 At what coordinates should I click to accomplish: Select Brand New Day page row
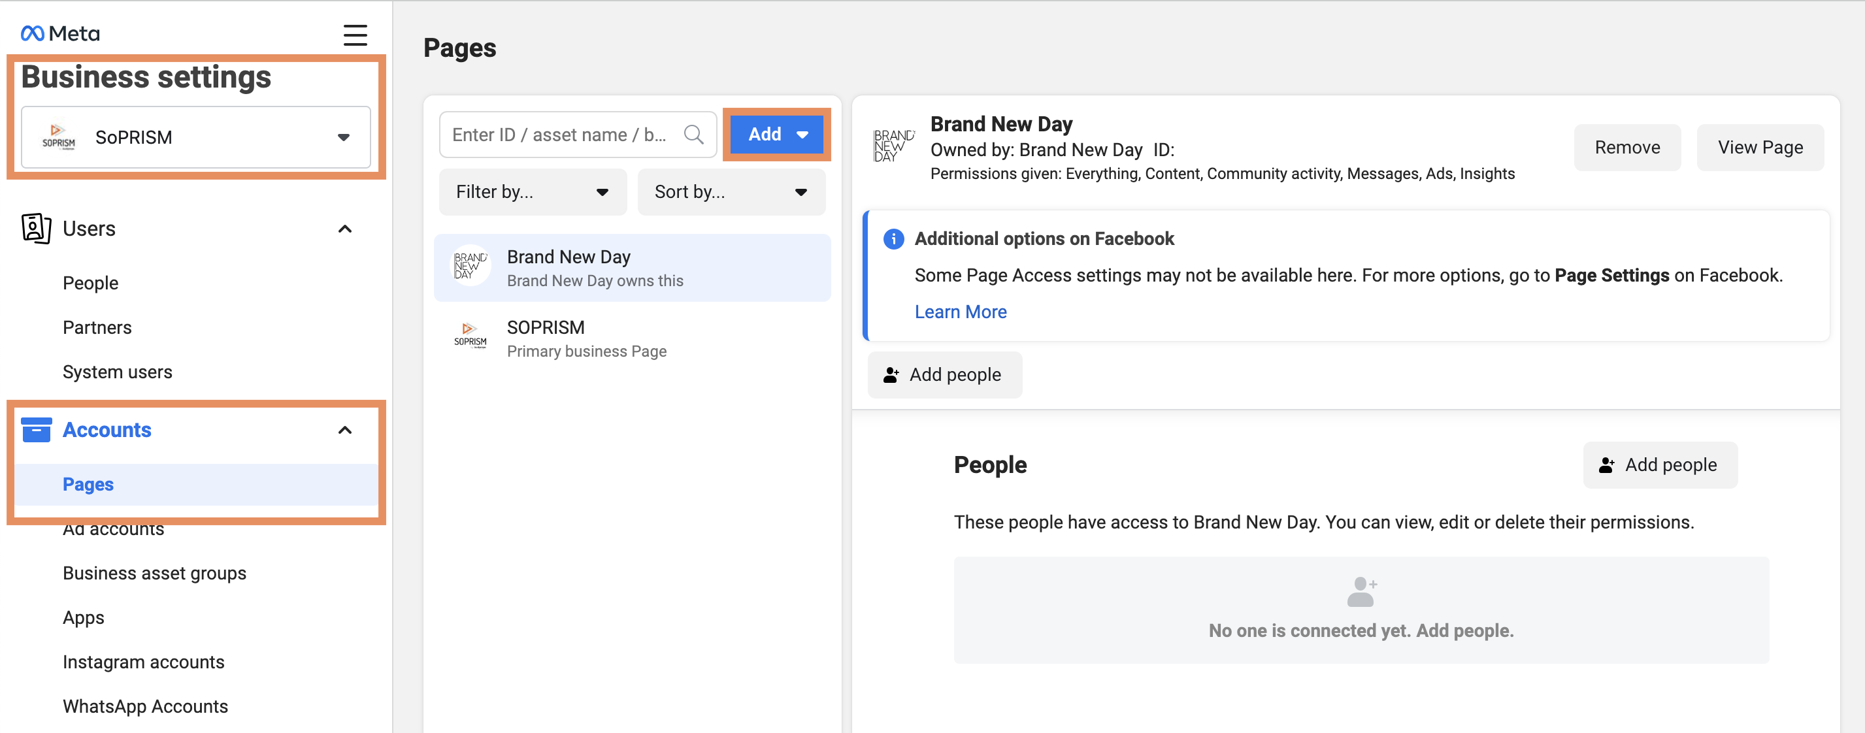[x=632, y=268]
